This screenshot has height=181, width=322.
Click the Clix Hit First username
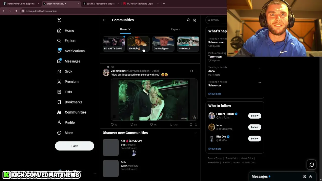118,71
